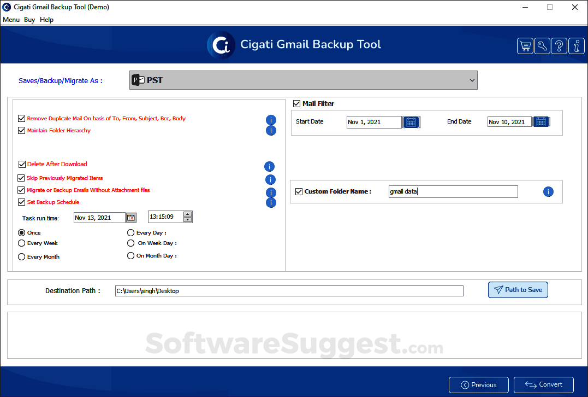Uncheck Maintain Folder Hierarchy
588x397 pixels.
[x=22, y=130]
